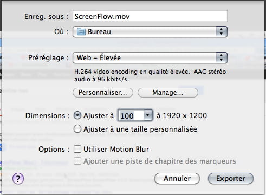Screen dimensions: 266x195
Task: Click the purple help question mark icon
Action: pos(18,179)
